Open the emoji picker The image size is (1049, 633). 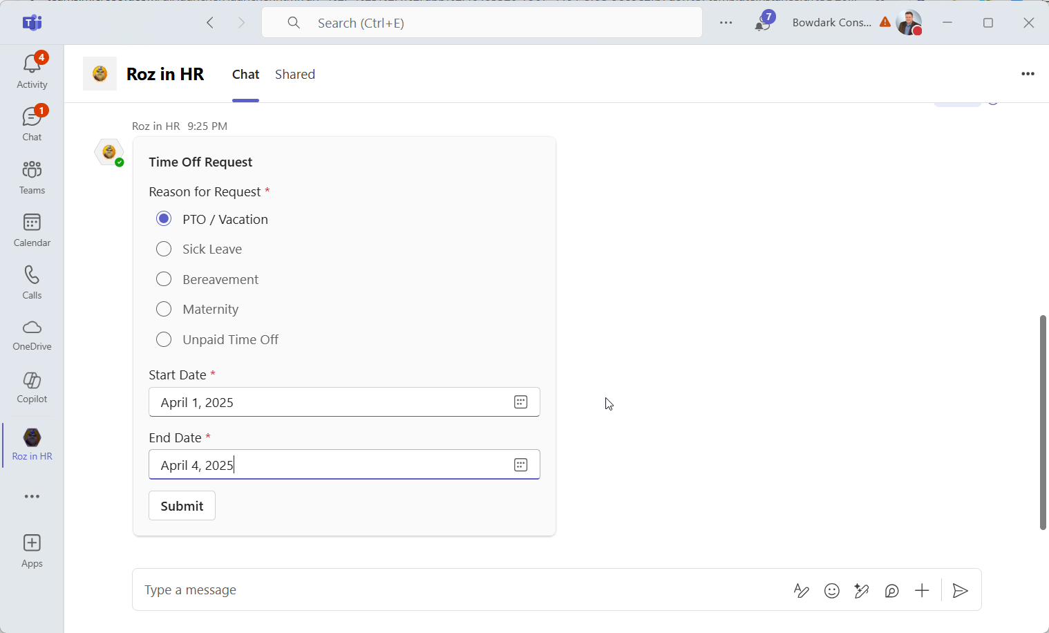click(831, 591)
